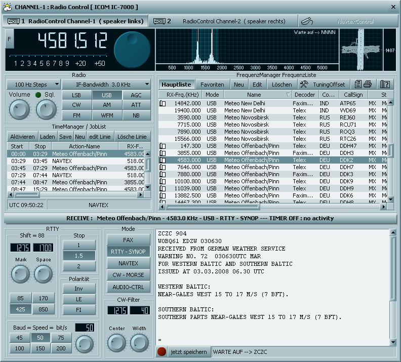This screenshot has height=362, width=401.
Task: Open the frequency list notes icon
Action: (x=358, y=85)
